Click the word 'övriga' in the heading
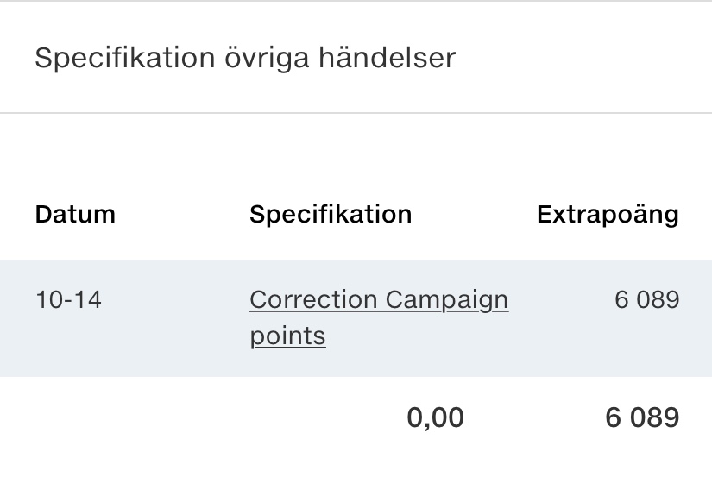The height and width of the screenshot is (502, 712). pyautogui.click(x=266, y=59)
